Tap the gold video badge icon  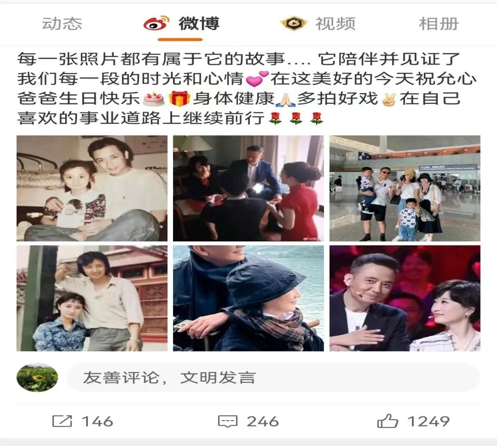click(x=293, y=23)
